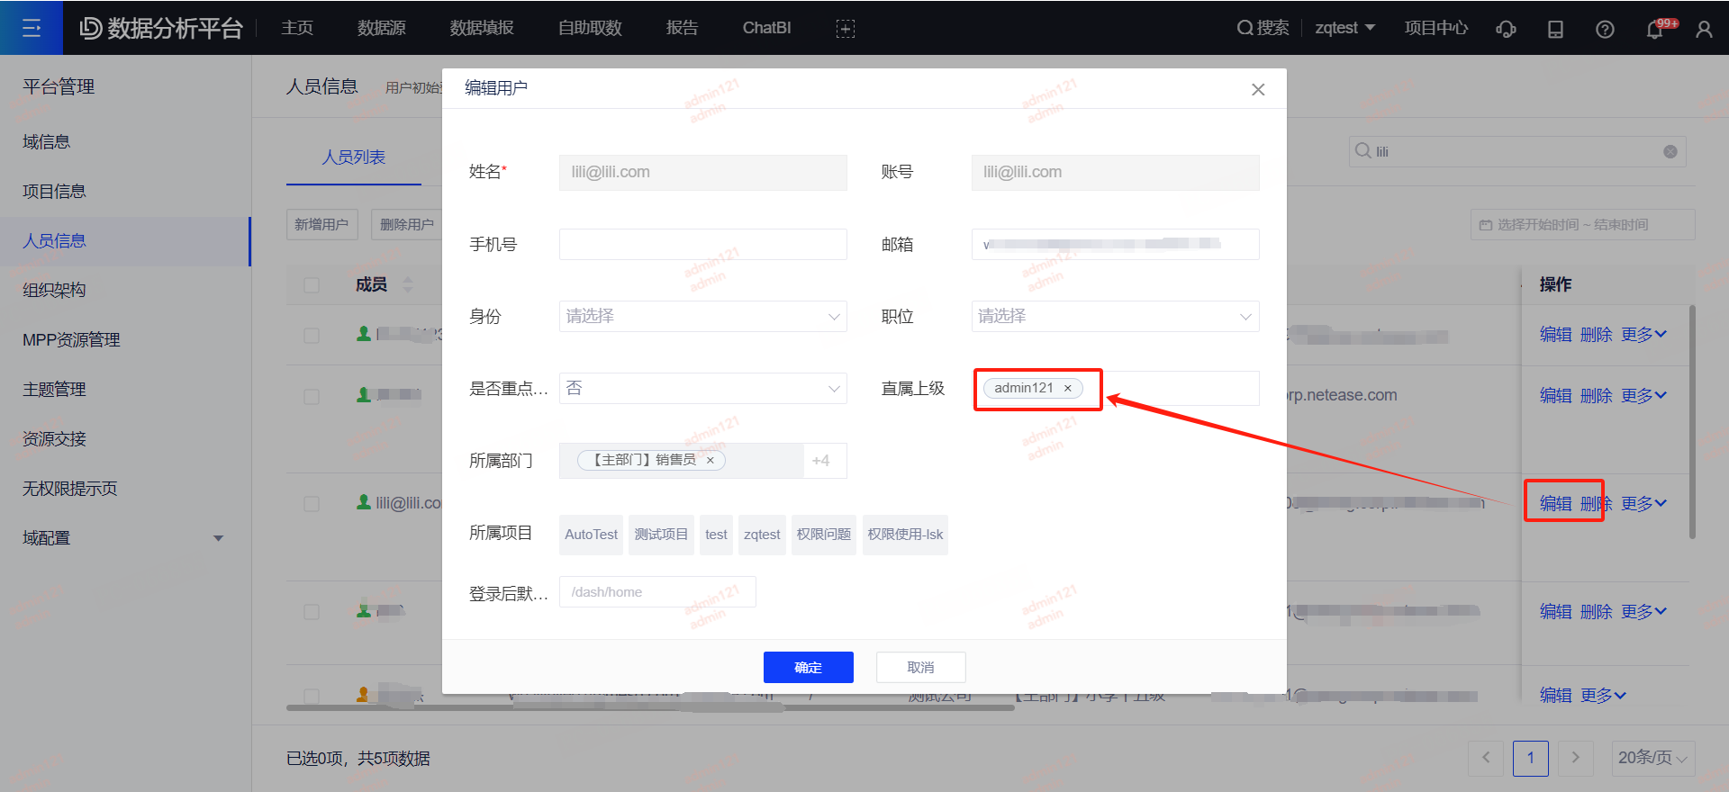Close the 编辑用户 dialog
Screen dimensions: 1729x792
[1258, 89]
